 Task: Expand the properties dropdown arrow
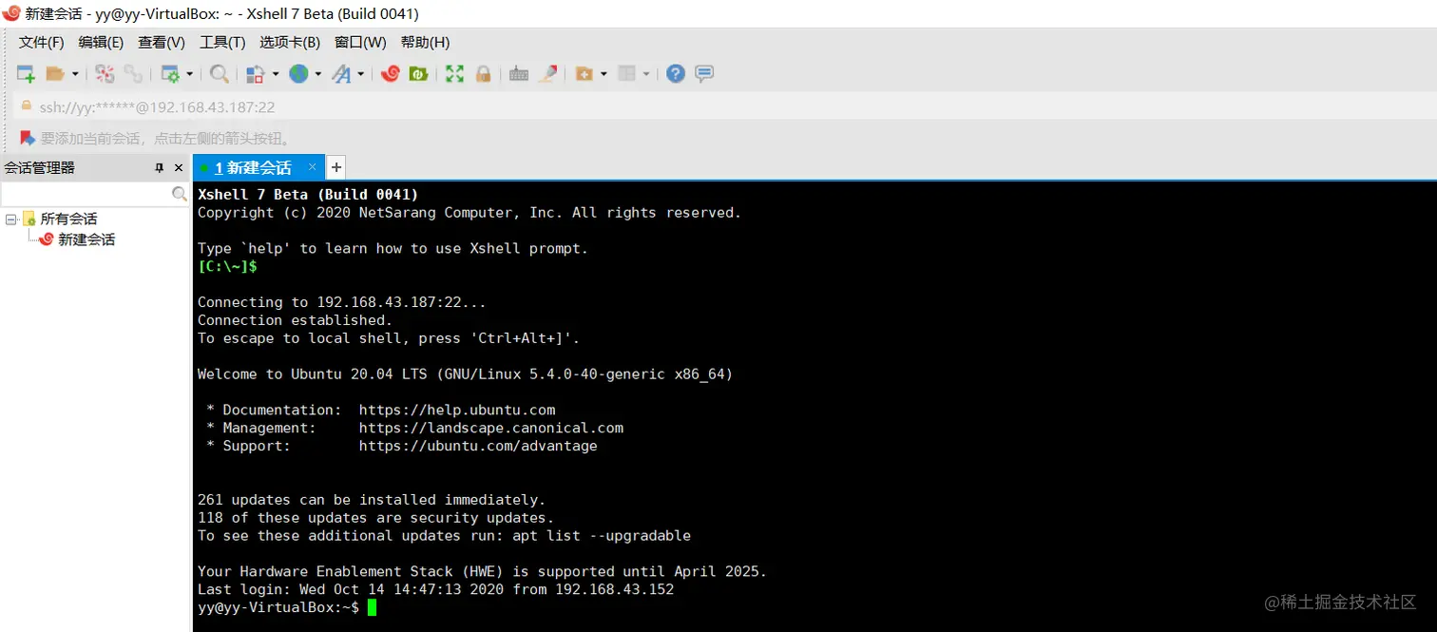click(189, 73)
